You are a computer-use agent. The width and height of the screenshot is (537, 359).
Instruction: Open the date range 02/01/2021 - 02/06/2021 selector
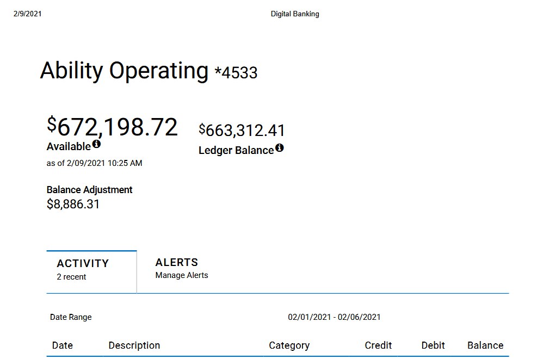[334, 317]
